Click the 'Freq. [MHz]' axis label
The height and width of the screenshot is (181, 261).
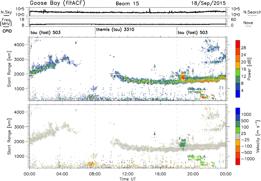click(x=6, y=22)
